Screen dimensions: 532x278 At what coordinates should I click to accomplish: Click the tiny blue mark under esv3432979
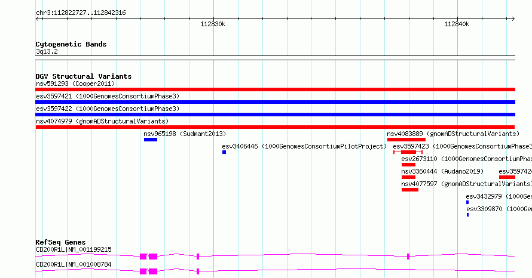(x=467, y=202)
